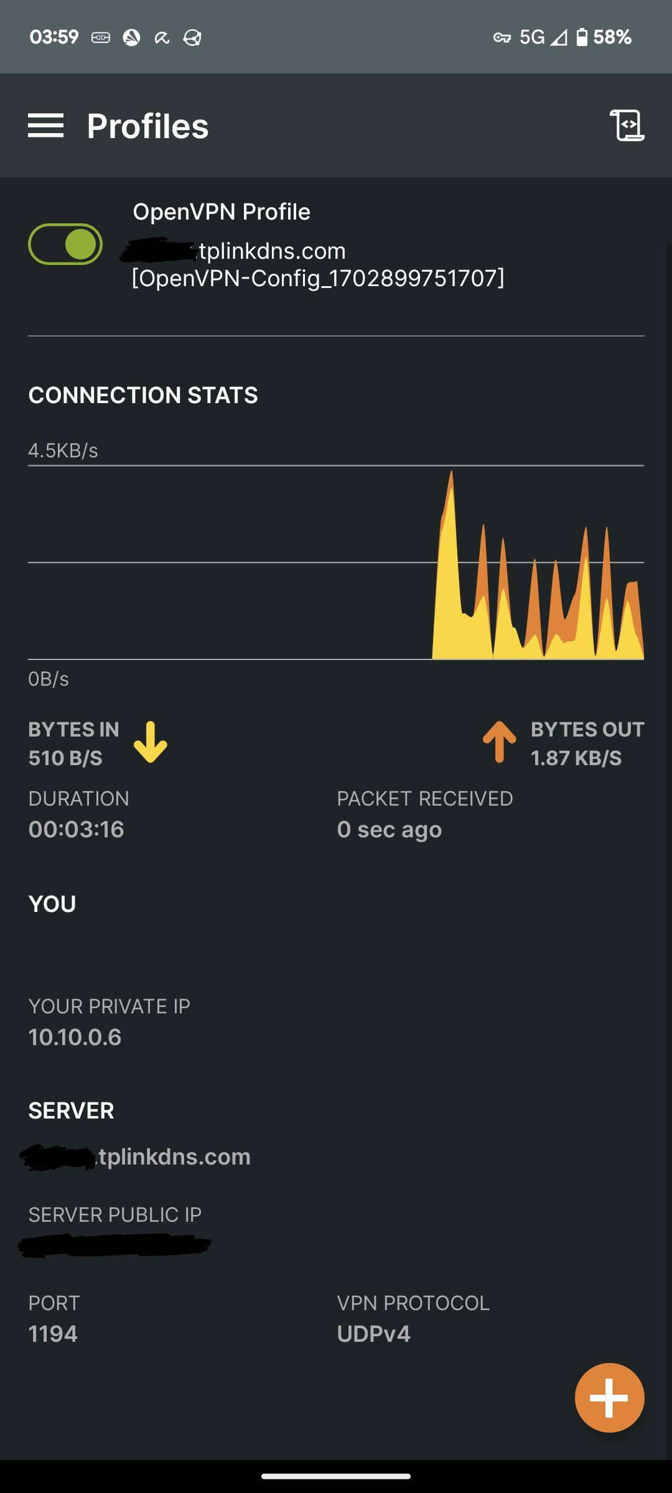672x1493 pixels.
Task: Tap the 5G signal indicator
Action: [532, 37]
